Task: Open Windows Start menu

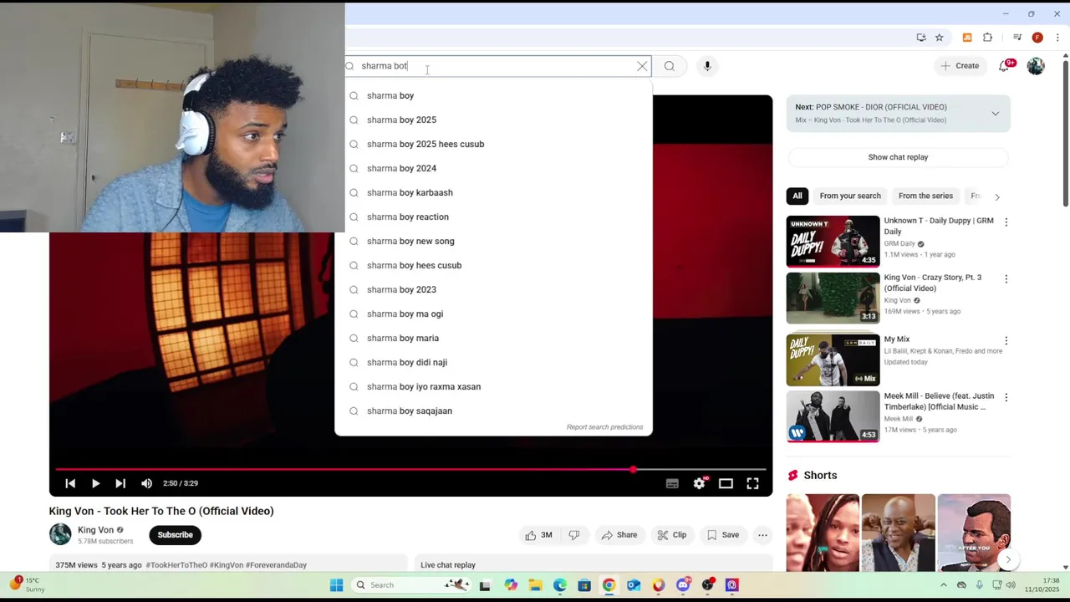Action: (x=336, y=585)
